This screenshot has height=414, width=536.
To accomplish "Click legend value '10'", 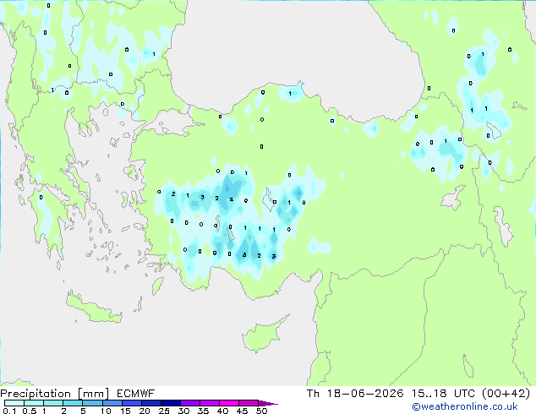I will pyautogui.click(x=106, y=411).
